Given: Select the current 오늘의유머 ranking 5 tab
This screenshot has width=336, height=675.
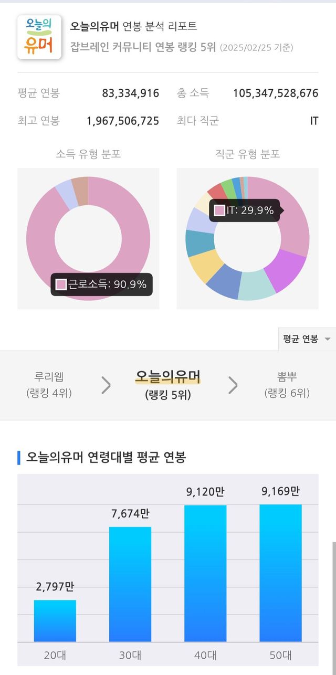Looking at the screenshot, I should [168, 385].
